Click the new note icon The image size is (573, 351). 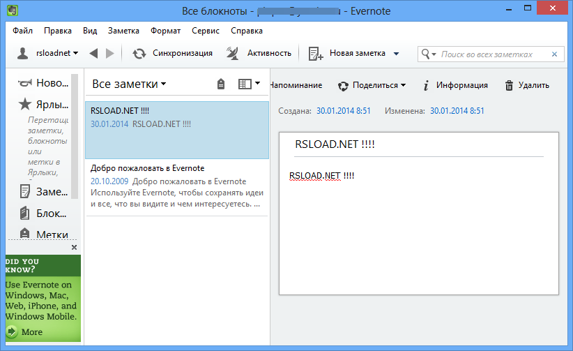pyautogui.click(x=316, y=54)
